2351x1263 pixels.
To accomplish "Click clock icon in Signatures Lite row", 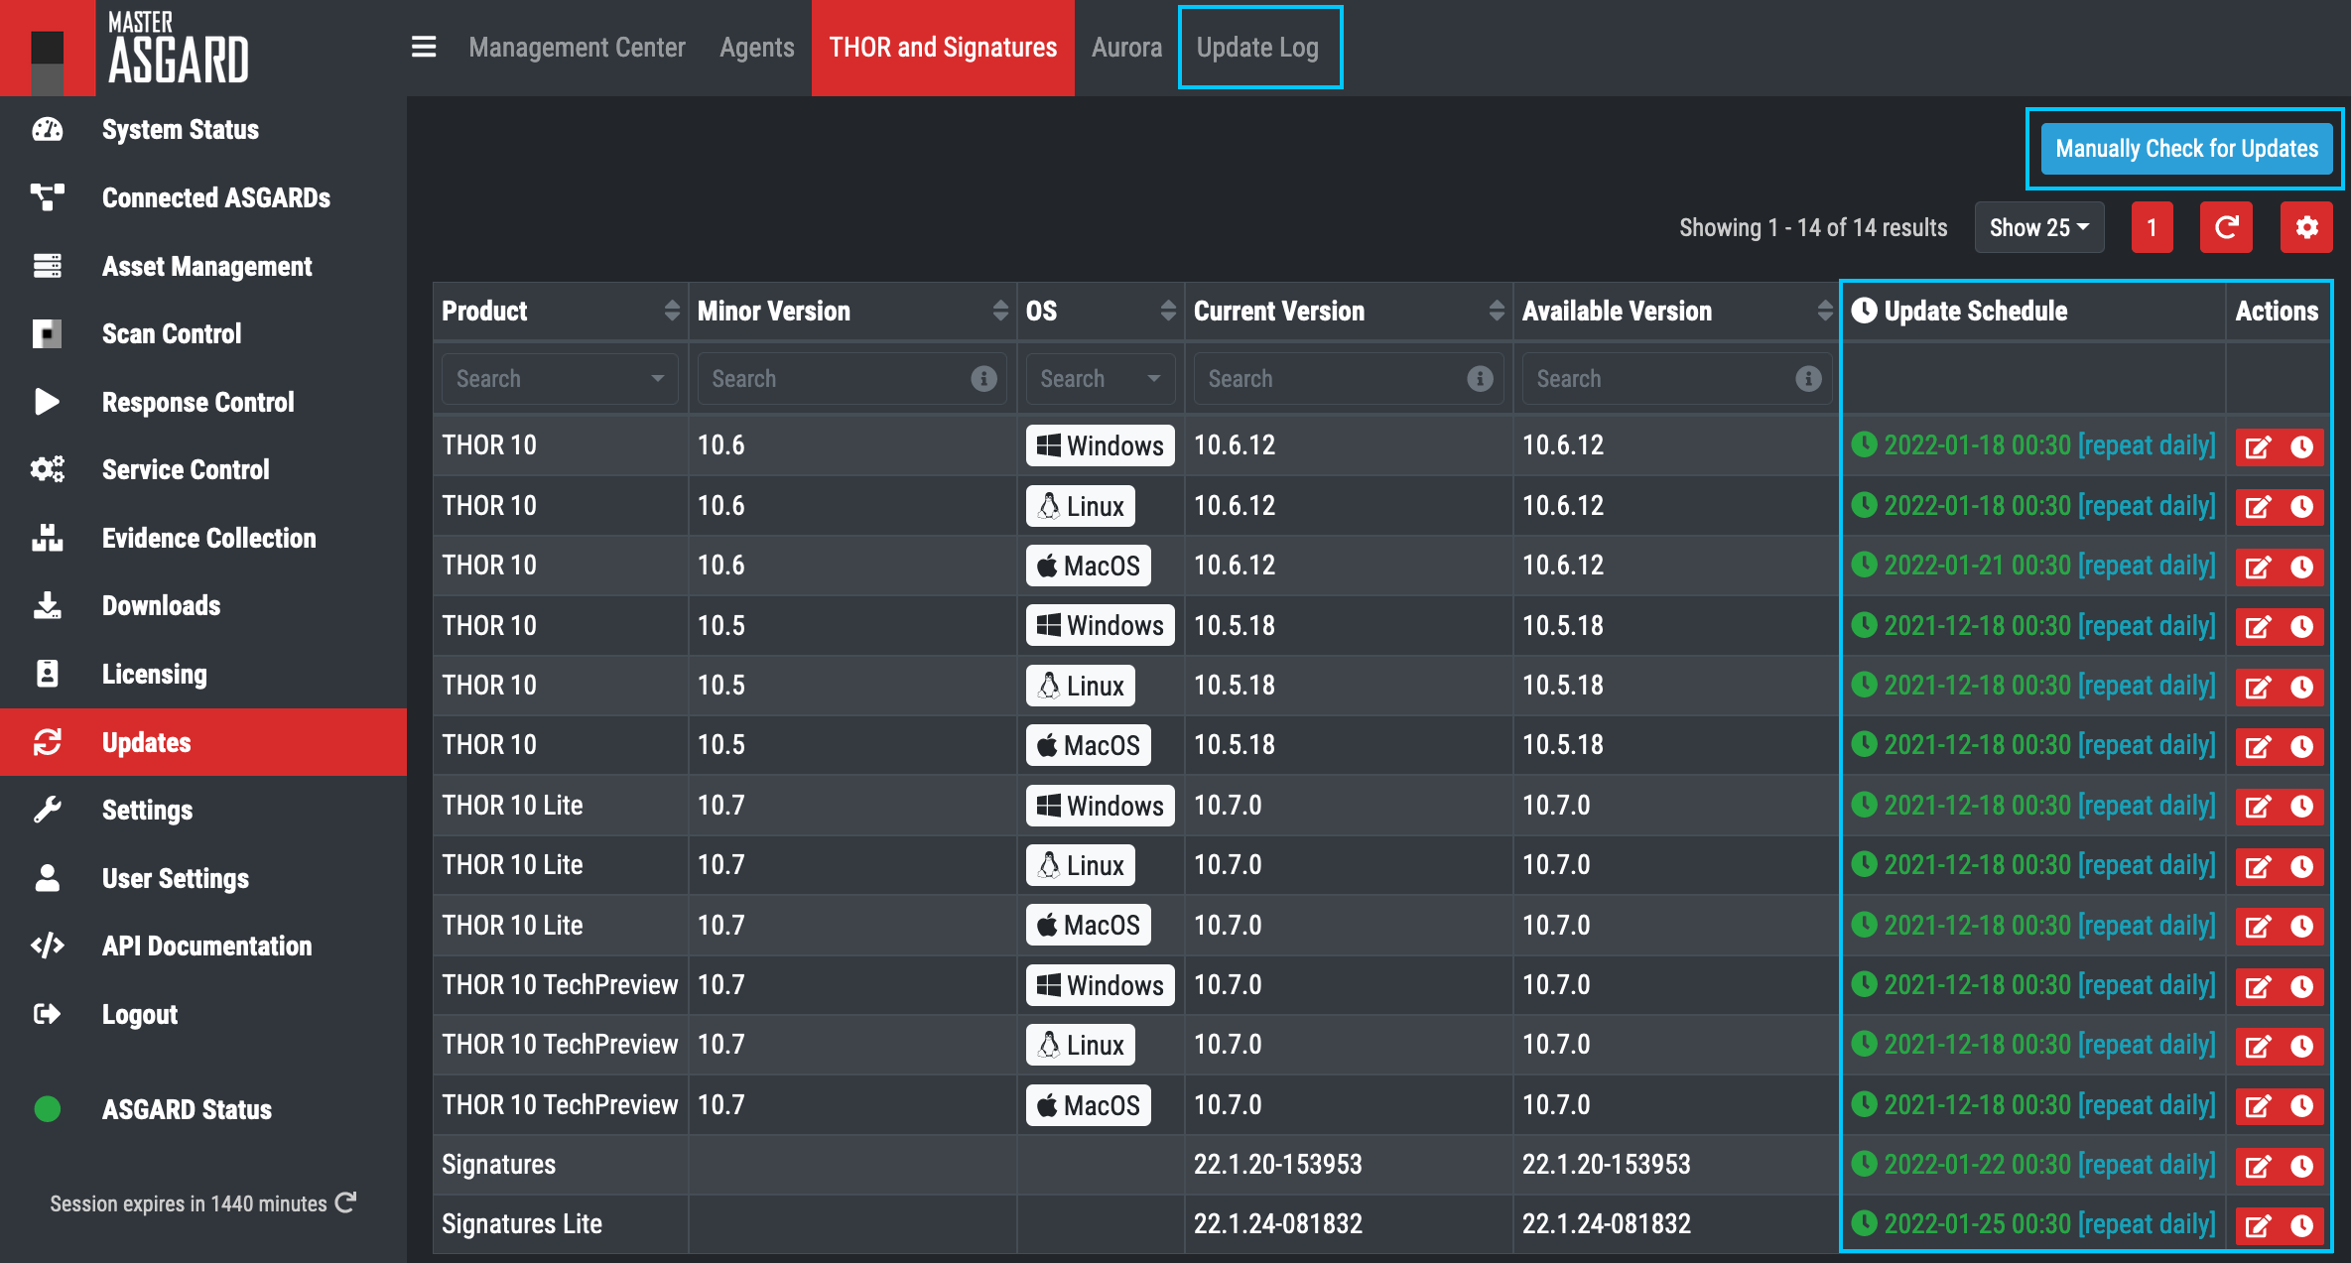I will 2302,1225.
